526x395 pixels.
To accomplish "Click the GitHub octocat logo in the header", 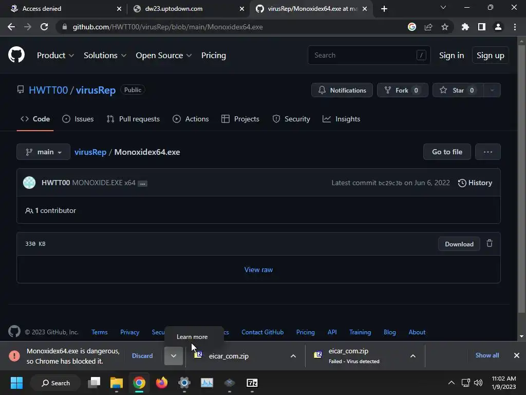I will click(16, 55).
